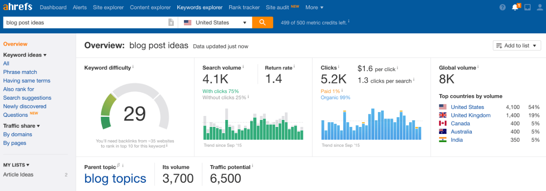Open Traffic share By pages
The image size is (546, 191).
click(x=14, y=143)
